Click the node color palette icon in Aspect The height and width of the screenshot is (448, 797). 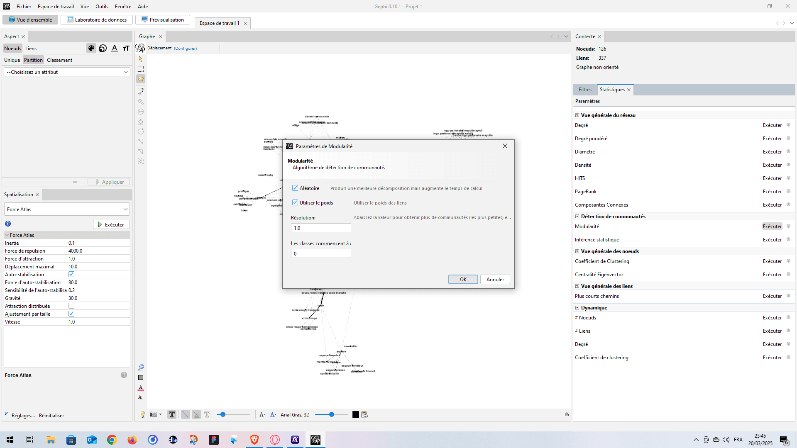tap(91, 48)
